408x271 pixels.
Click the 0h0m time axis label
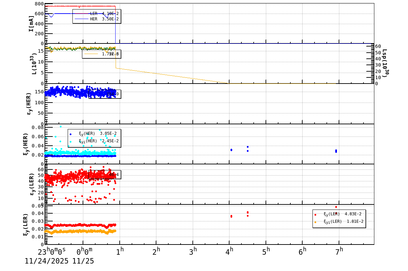(x=84, y=251)
